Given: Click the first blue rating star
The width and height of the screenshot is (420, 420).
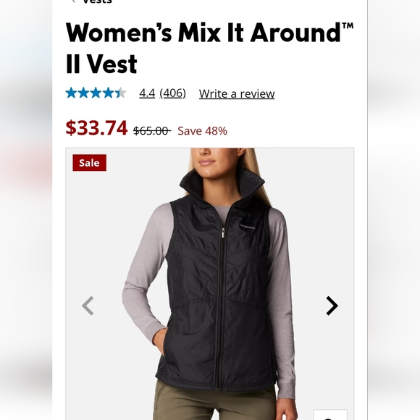Looking at the screenshot, I should [71, 93].
